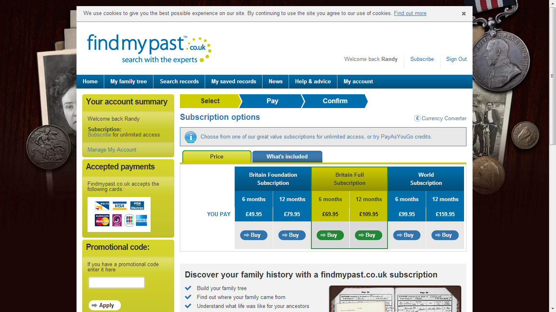Click the Visa card icon
The height and width of the screenshot is (312, 556).
(120, 205)
